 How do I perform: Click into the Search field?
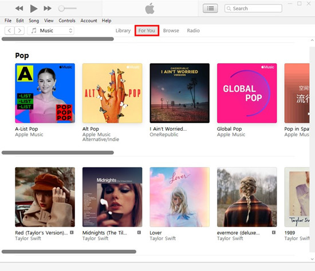click(253, 9)
